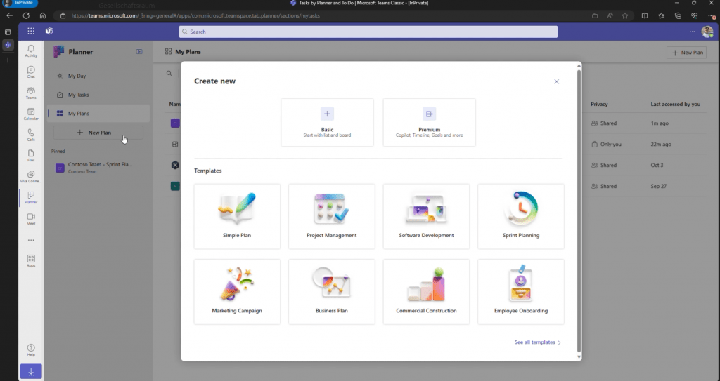720x381 pixels.
Task: Choose the Software Development template
Action: click(426, 216)
